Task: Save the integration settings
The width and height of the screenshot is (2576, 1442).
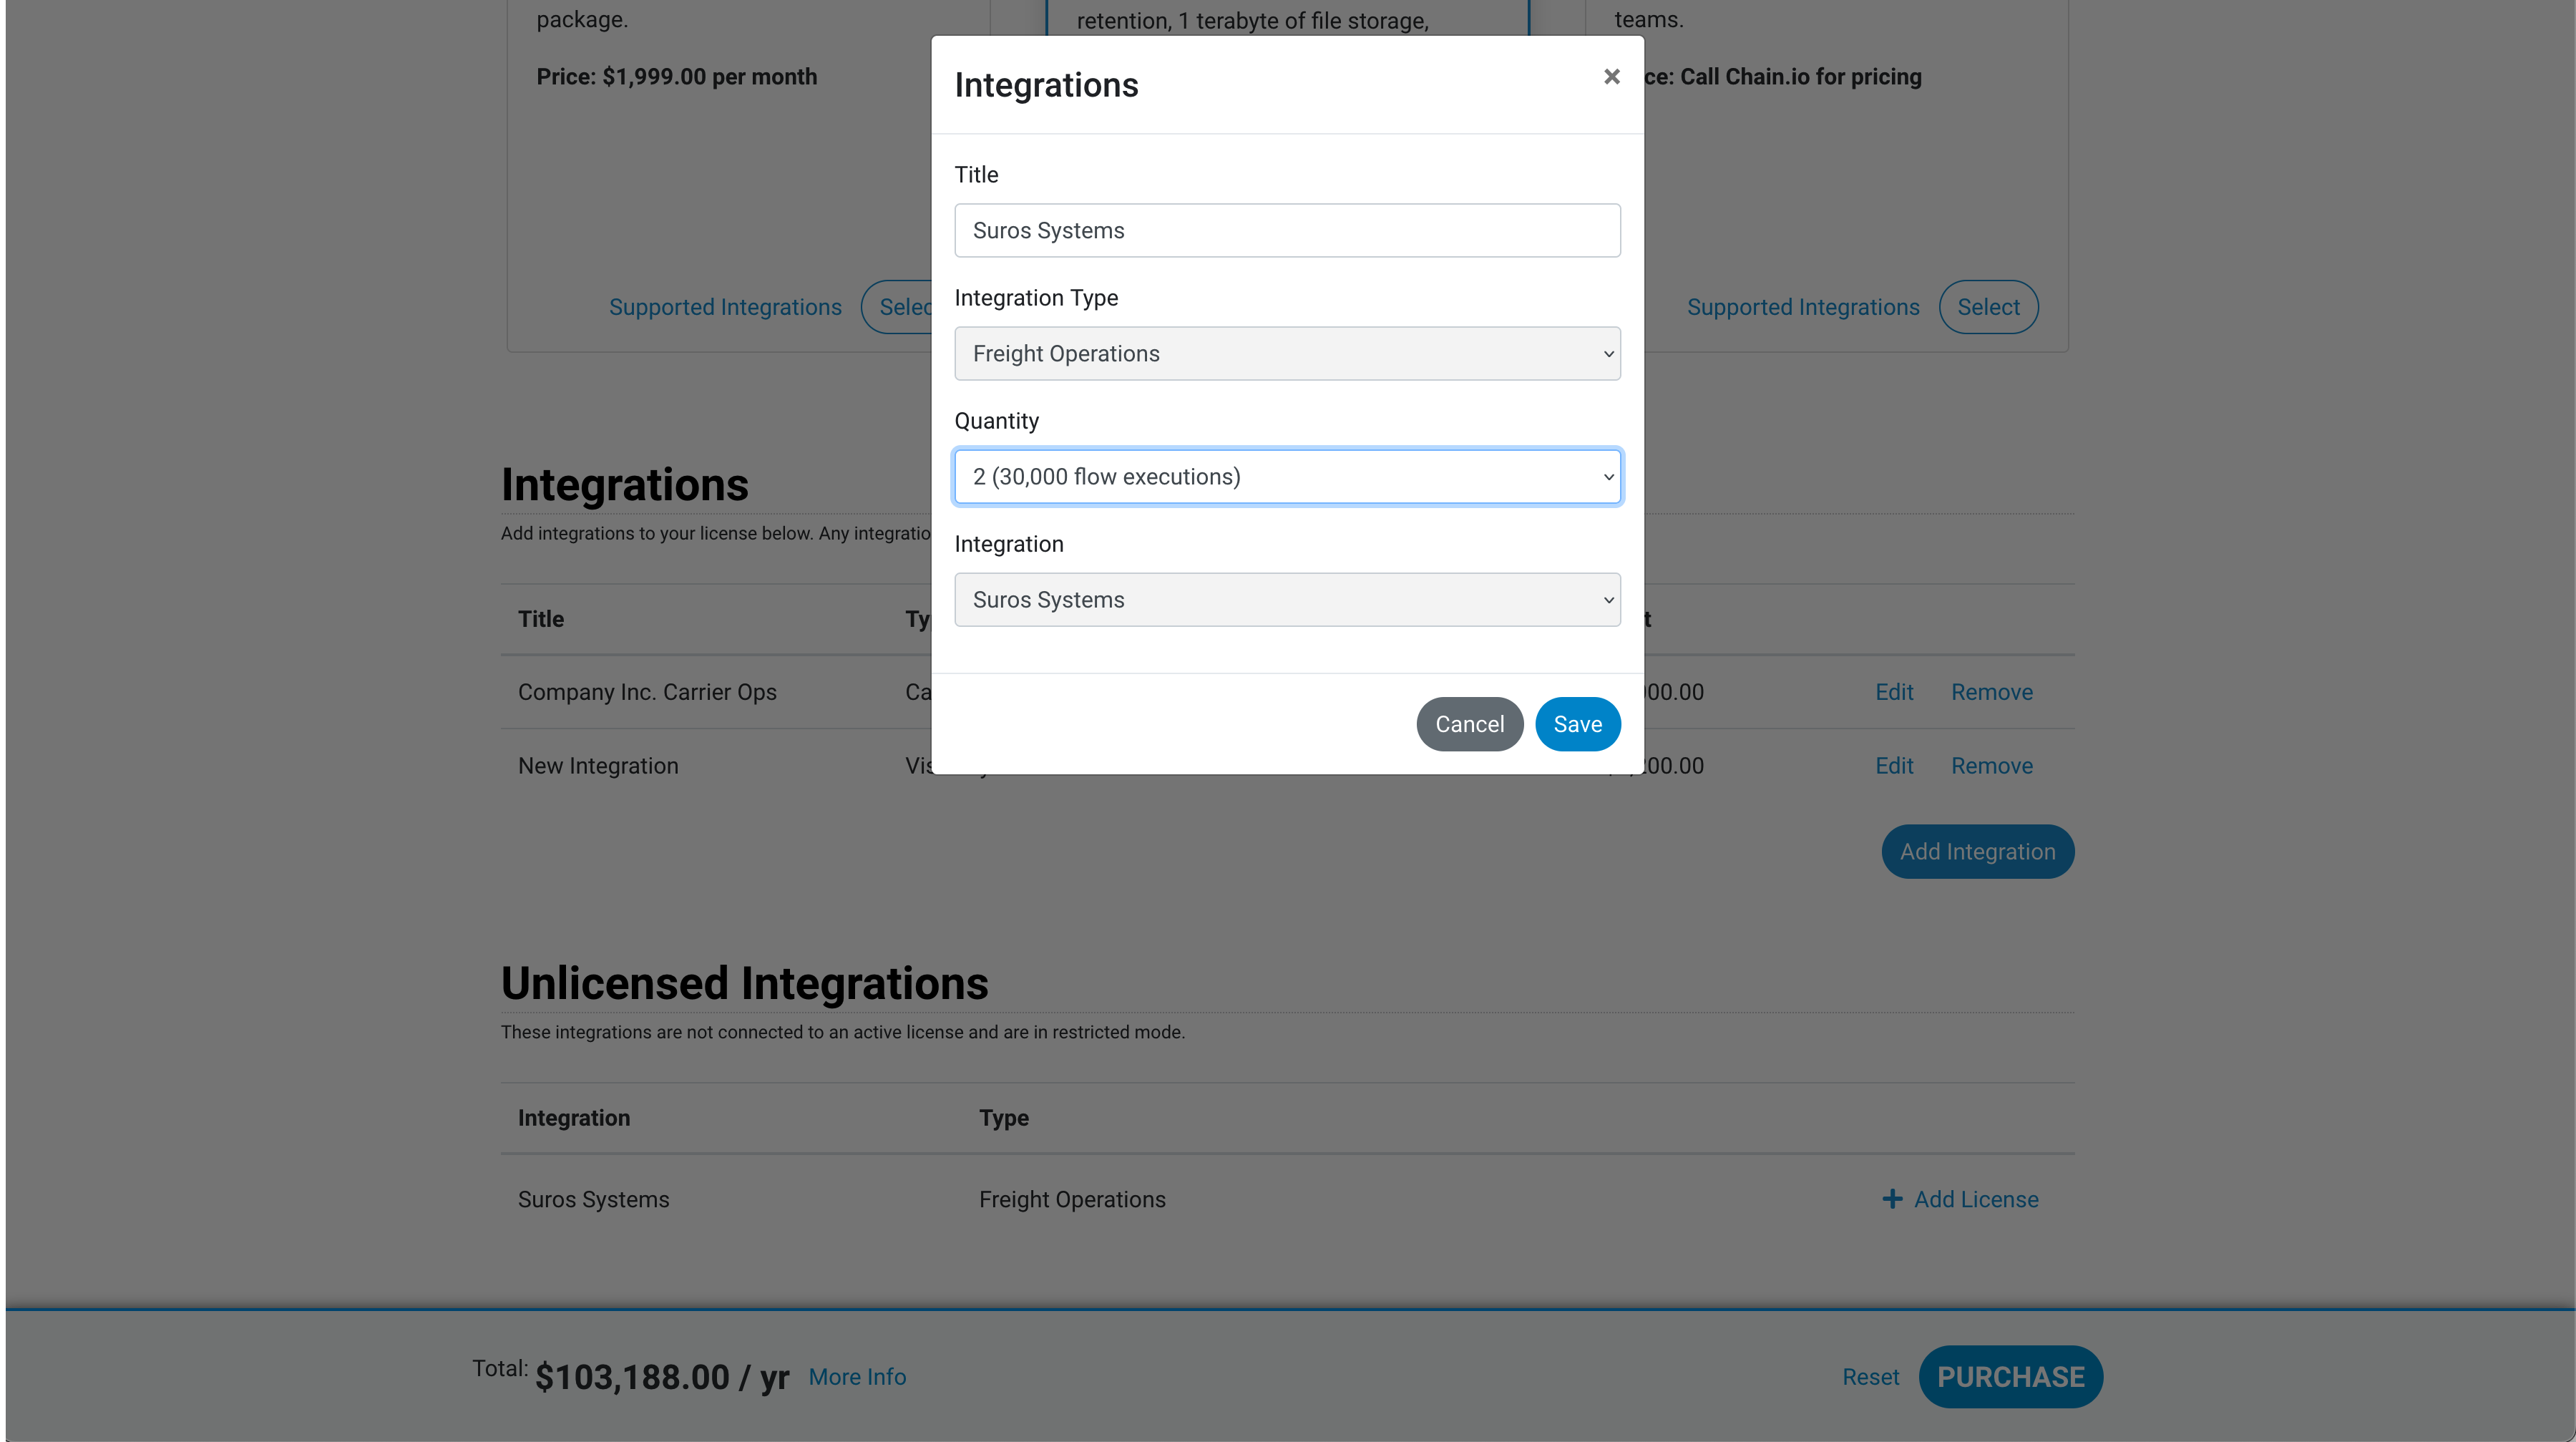Action: [1577, 724]
